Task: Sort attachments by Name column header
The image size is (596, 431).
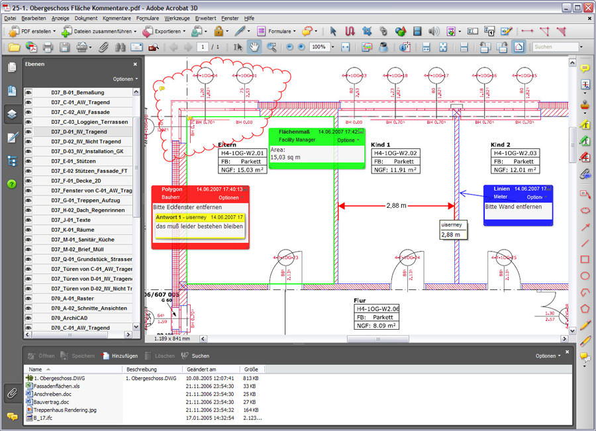Action: click(x=74, y=369)
